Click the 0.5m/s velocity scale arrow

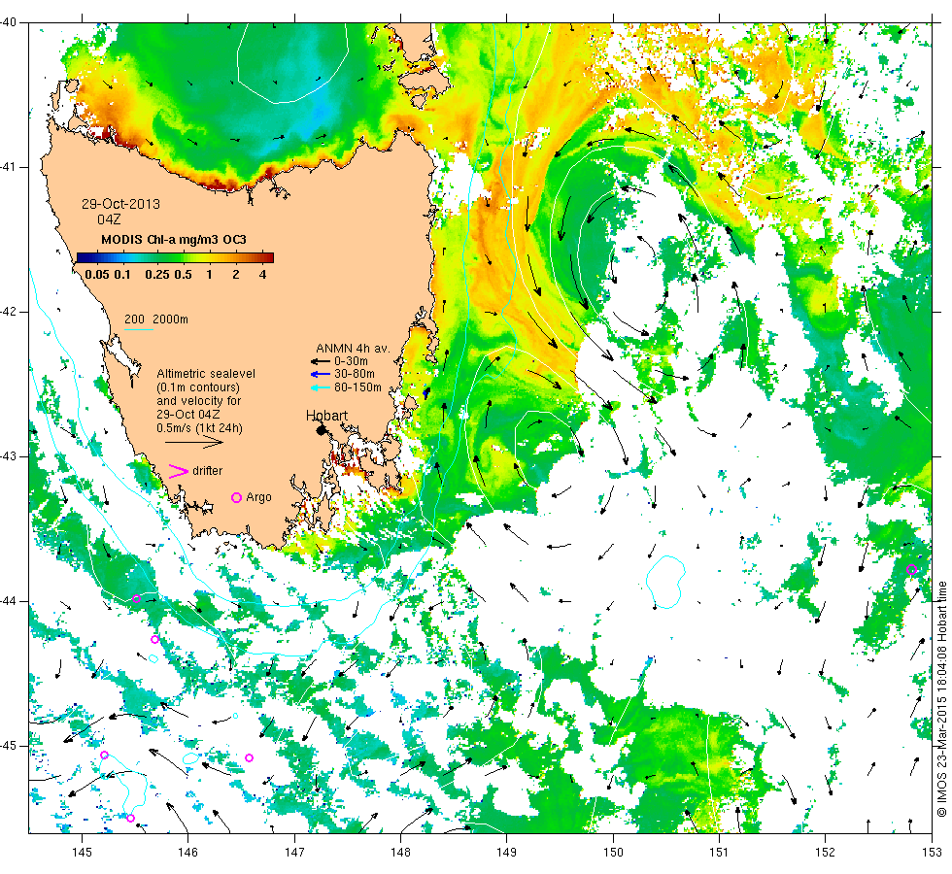click(194, 443)
